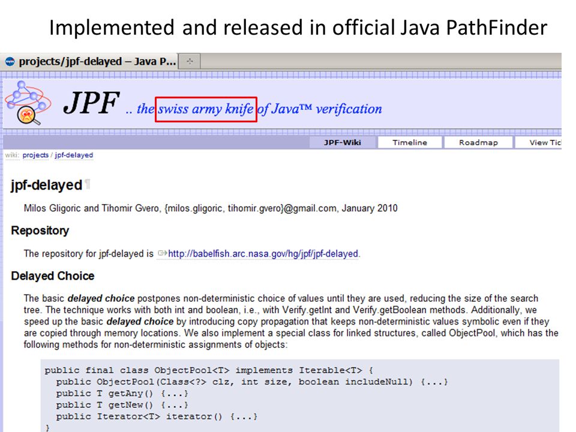Click the 'public Iterator<T> iterator()' code line
This screenshot has width=576, height=432.
coord(157,416)
